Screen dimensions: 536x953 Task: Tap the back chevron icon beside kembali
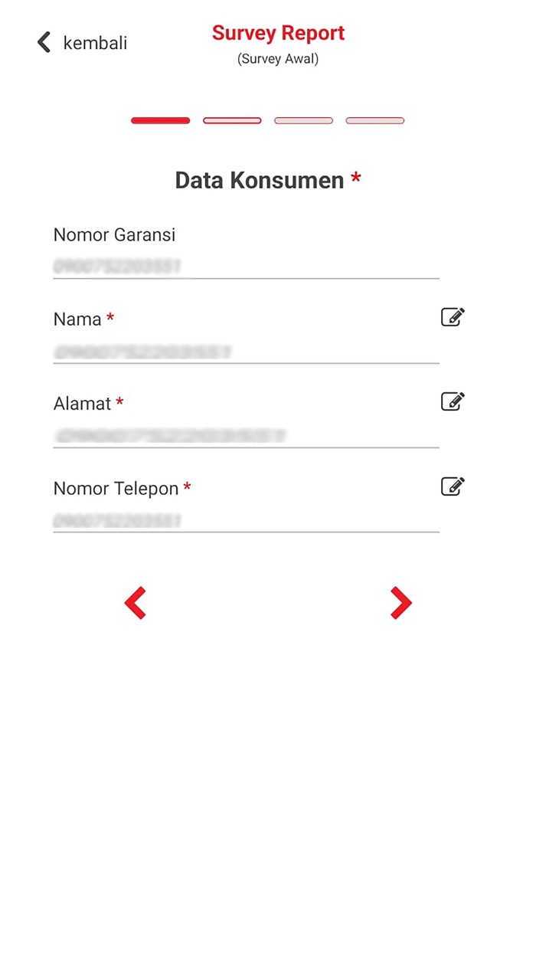(44, 42)
